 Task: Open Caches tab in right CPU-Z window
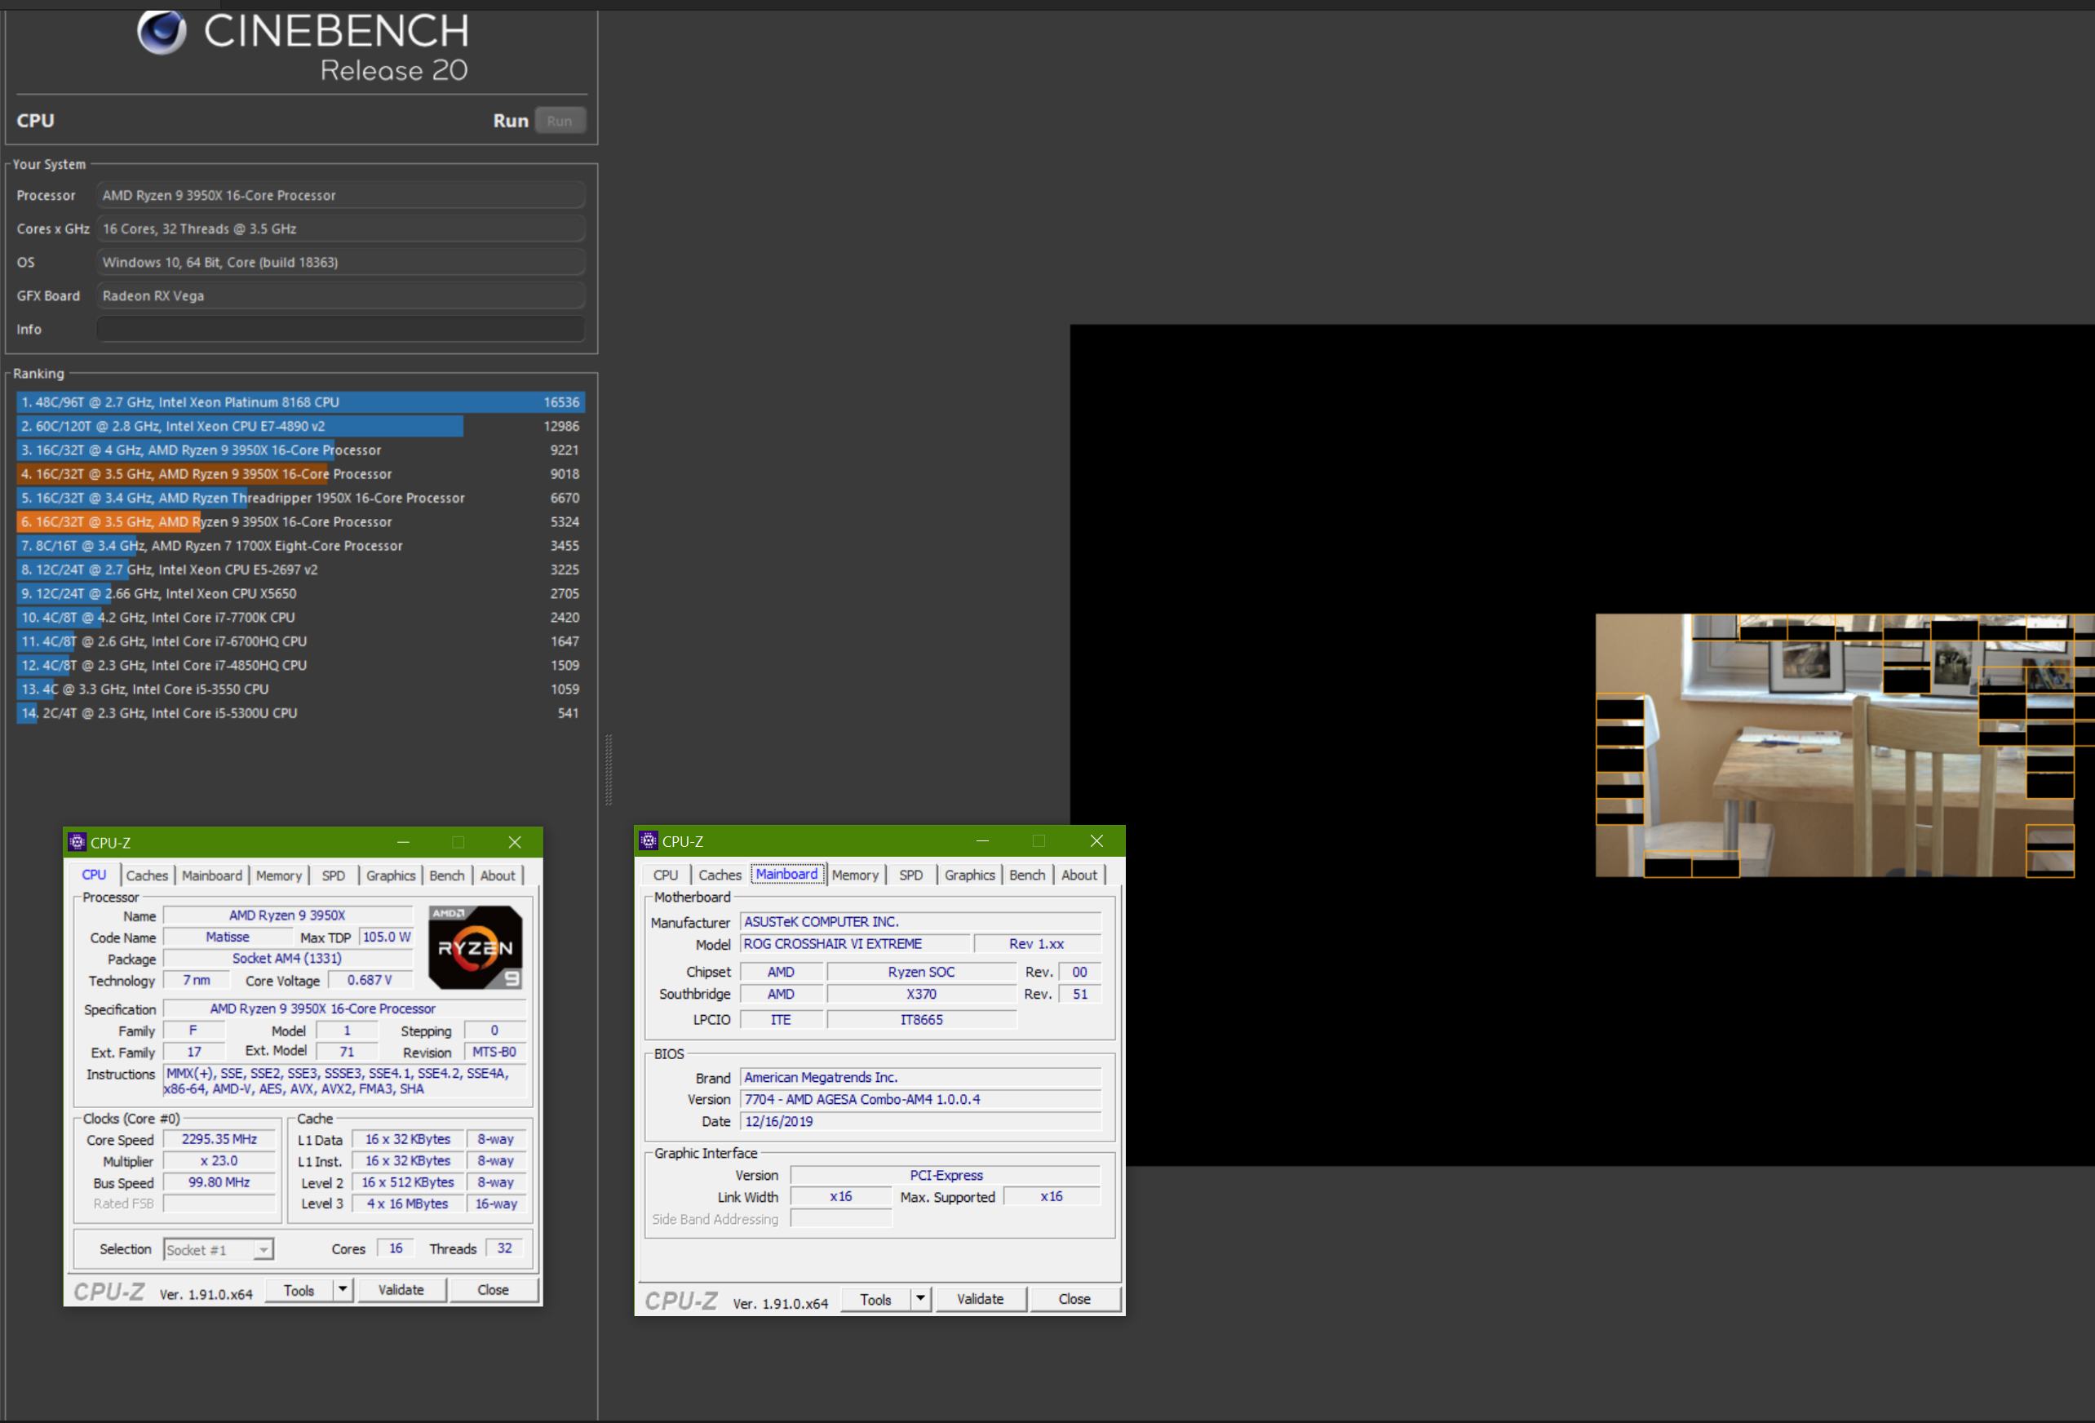pos(720,874)
